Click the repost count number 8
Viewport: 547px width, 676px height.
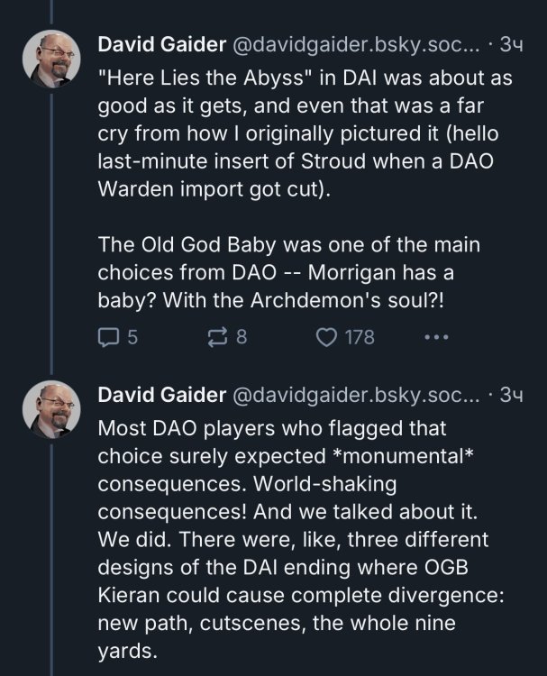point(242,337)
